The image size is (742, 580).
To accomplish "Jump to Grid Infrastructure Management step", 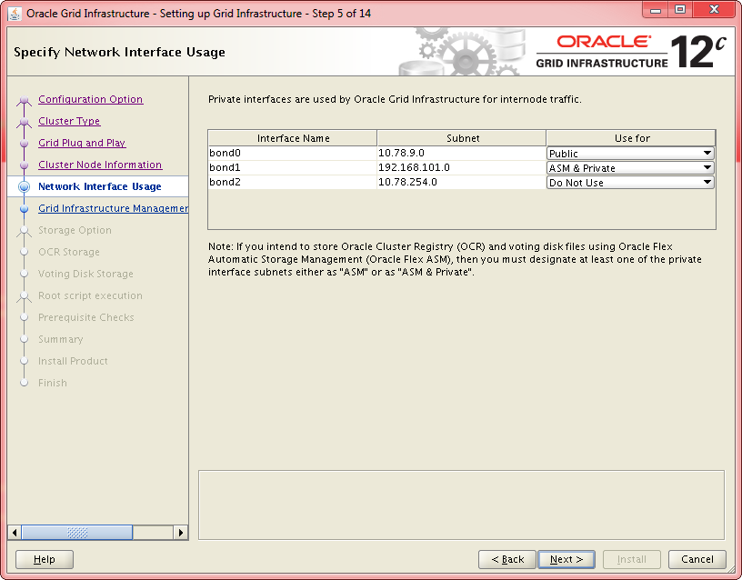I will (x=113, y=209).
